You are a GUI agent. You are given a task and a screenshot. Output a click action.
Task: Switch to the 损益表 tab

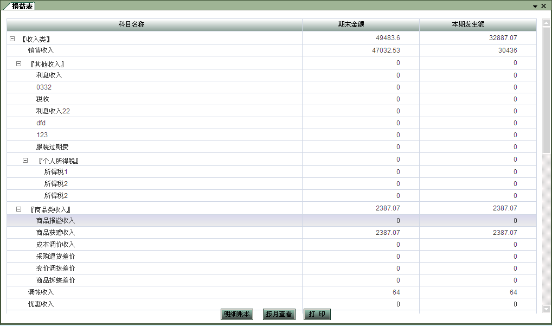23,6
